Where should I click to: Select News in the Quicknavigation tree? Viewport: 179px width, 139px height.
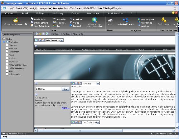tap(11, 55)
